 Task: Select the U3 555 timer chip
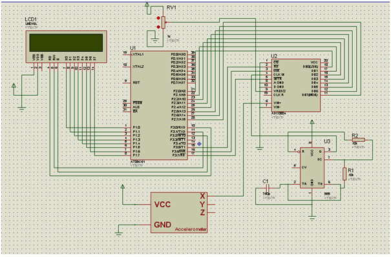click(312, 167)
